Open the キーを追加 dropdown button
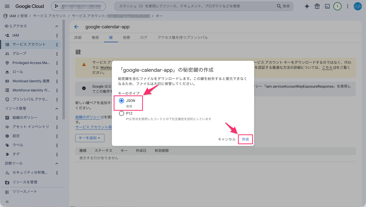 point(90,138)
